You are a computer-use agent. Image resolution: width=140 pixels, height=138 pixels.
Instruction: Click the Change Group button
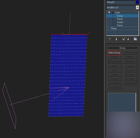coord(114,61)
